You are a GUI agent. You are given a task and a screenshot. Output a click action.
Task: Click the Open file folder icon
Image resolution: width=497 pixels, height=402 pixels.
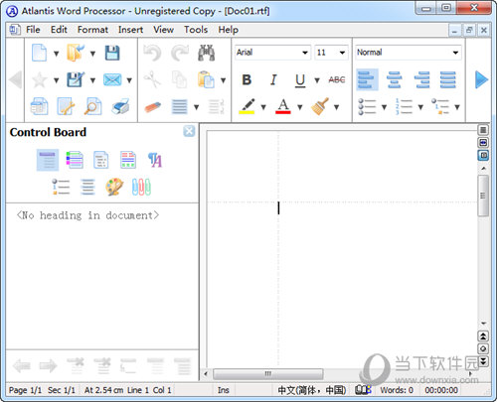coord(76,53)
